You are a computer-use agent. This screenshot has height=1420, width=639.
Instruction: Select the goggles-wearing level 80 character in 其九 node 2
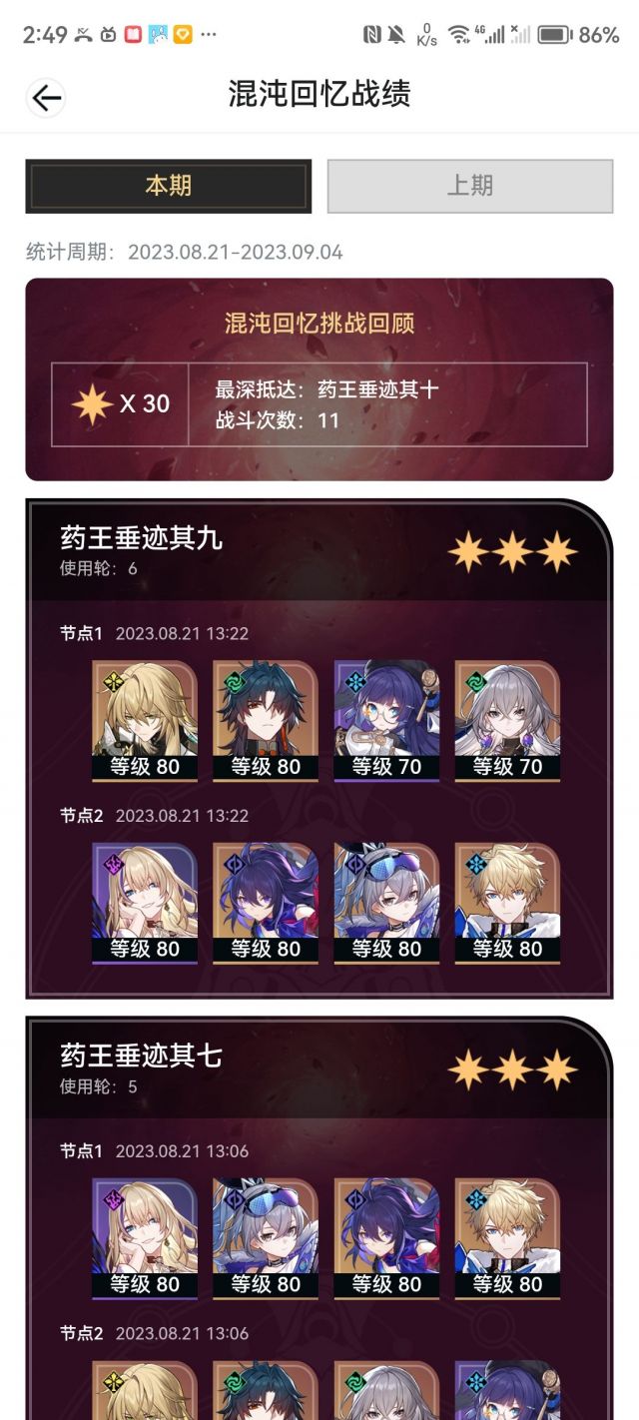click(x=386, y=903)
